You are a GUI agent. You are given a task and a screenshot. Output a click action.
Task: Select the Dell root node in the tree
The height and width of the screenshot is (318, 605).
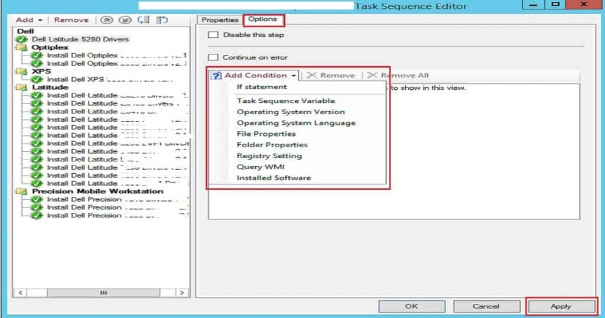coord(25,31)
